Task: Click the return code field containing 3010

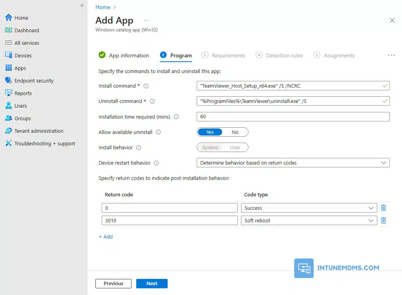Action: tap(170, 220)
